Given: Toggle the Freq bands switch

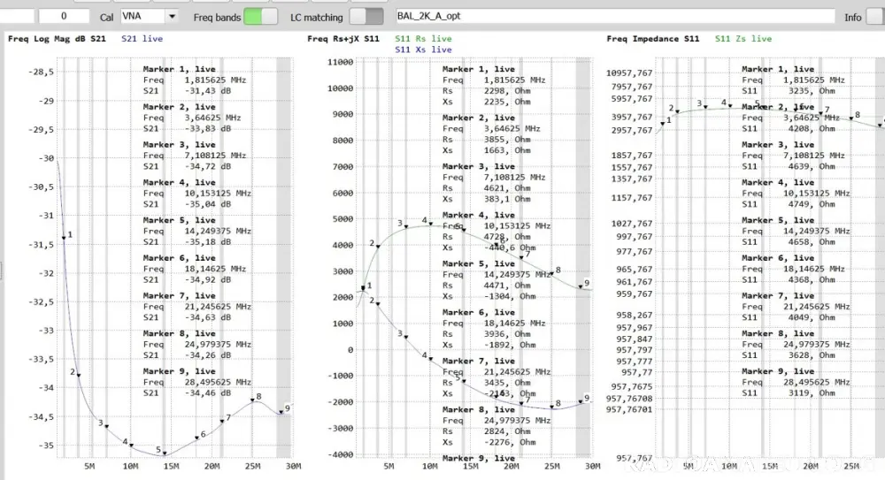Looking at the screenshot, I should click(x=260, y=17).
